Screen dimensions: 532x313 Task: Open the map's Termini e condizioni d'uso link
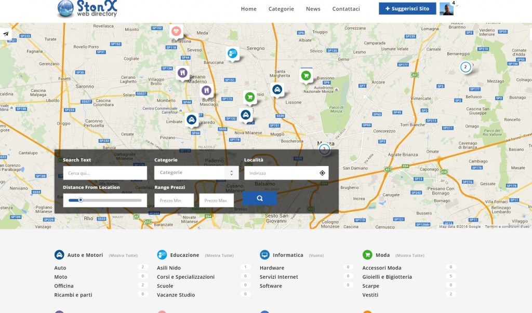pos(507,226)
